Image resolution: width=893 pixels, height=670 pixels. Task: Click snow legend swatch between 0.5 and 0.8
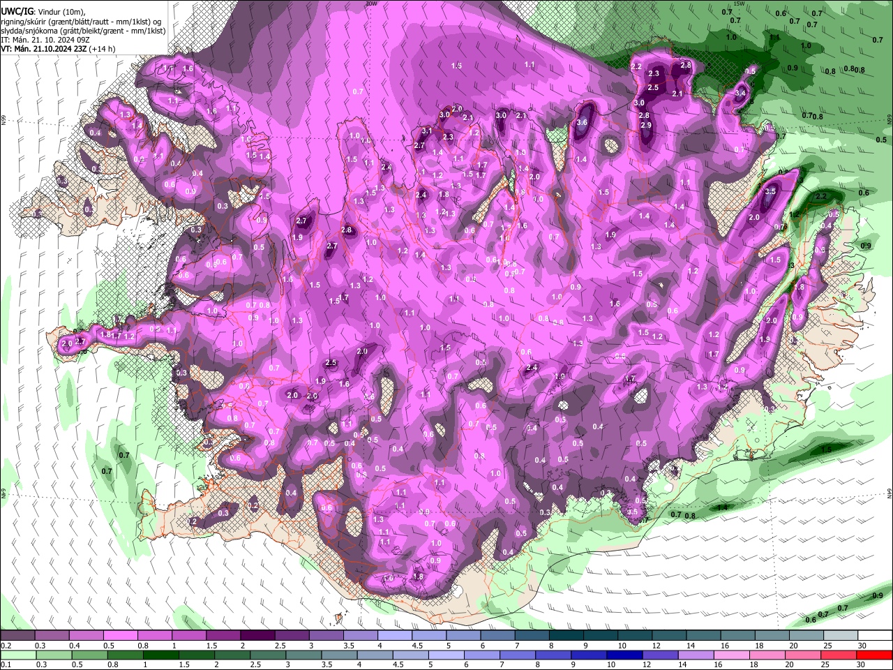point(120,636)
